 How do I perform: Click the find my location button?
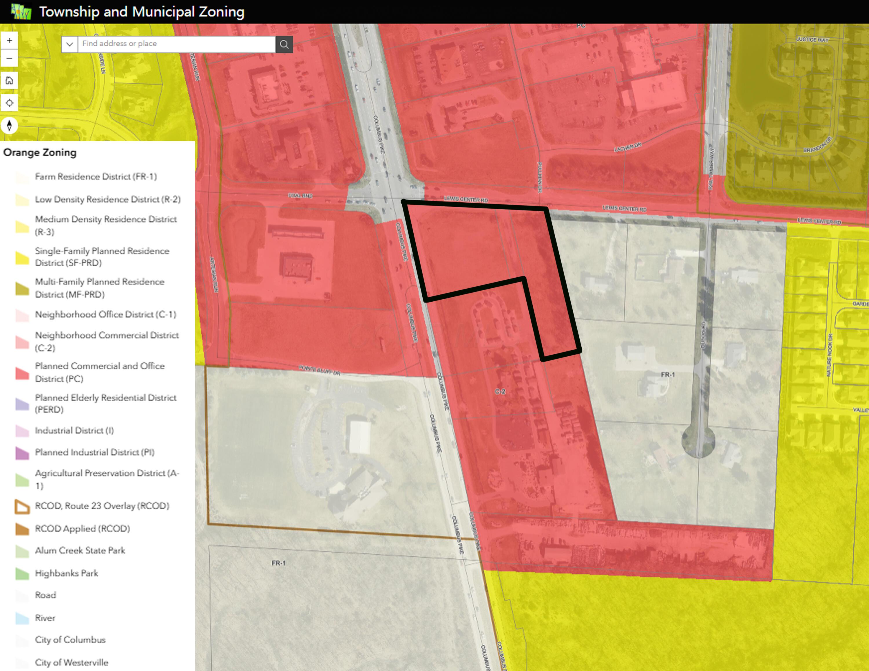pos(9,103)
